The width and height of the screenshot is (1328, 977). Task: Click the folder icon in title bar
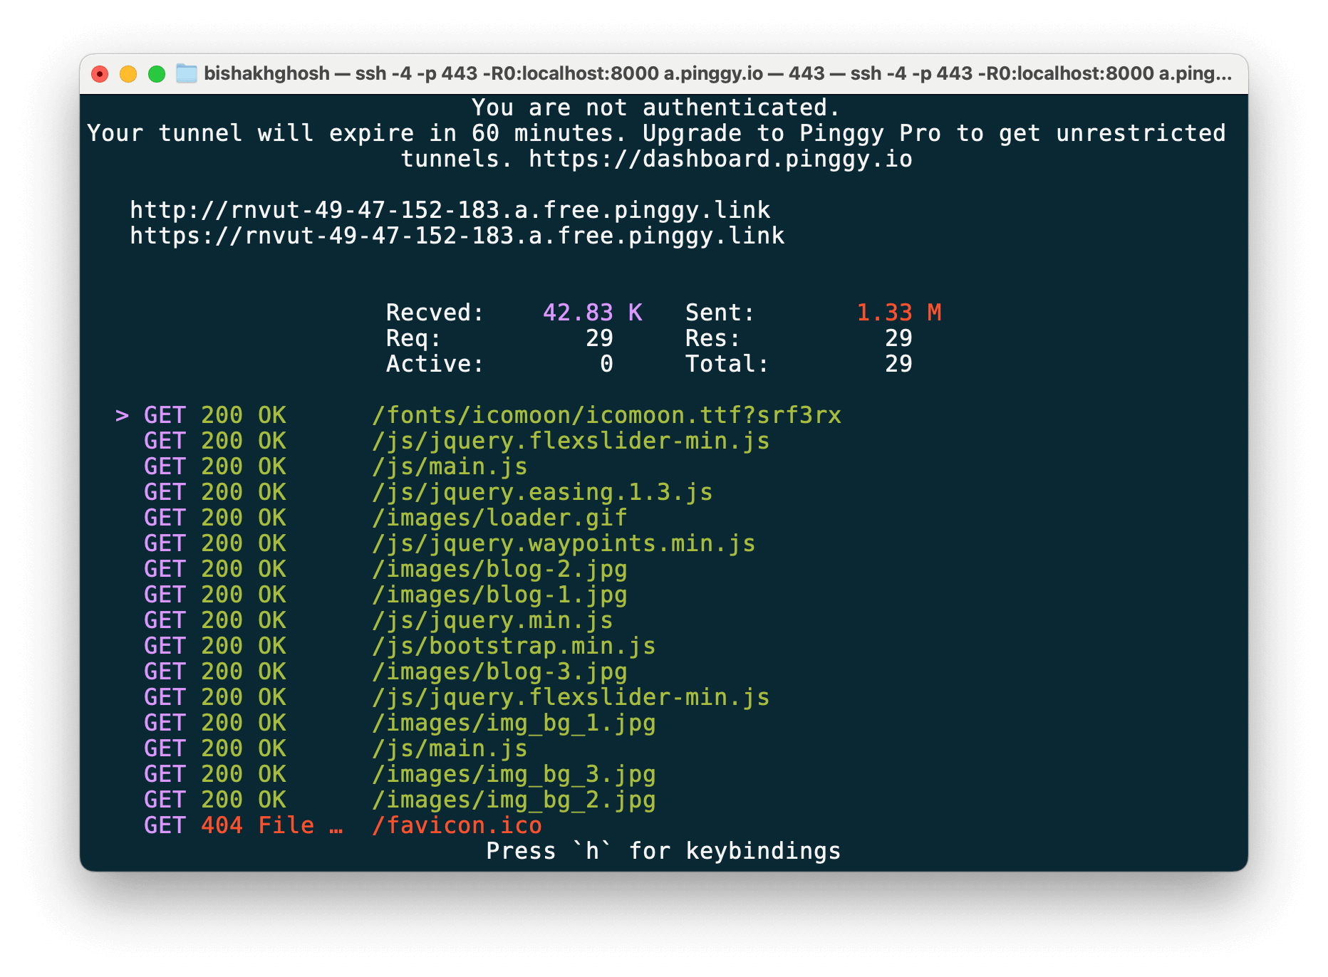click(187, 73)
